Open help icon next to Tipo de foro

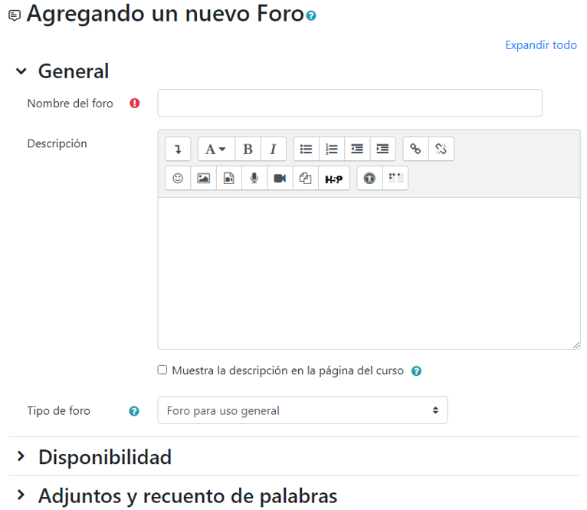tap(134, 411)
